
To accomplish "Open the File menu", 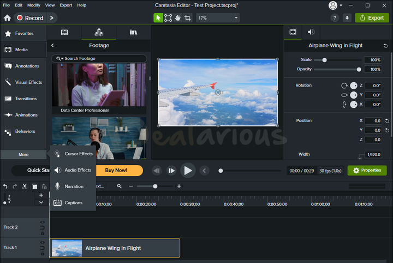I will point(6,5).
